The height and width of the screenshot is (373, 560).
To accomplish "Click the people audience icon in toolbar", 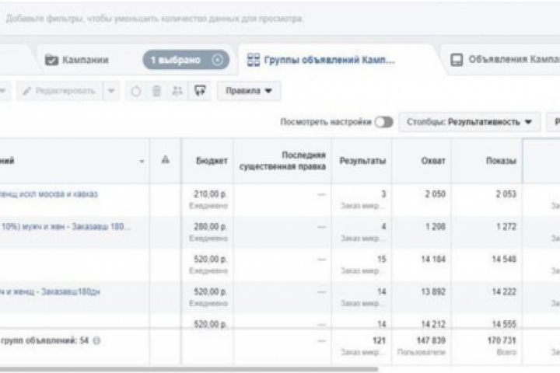I will pos(177,91).
